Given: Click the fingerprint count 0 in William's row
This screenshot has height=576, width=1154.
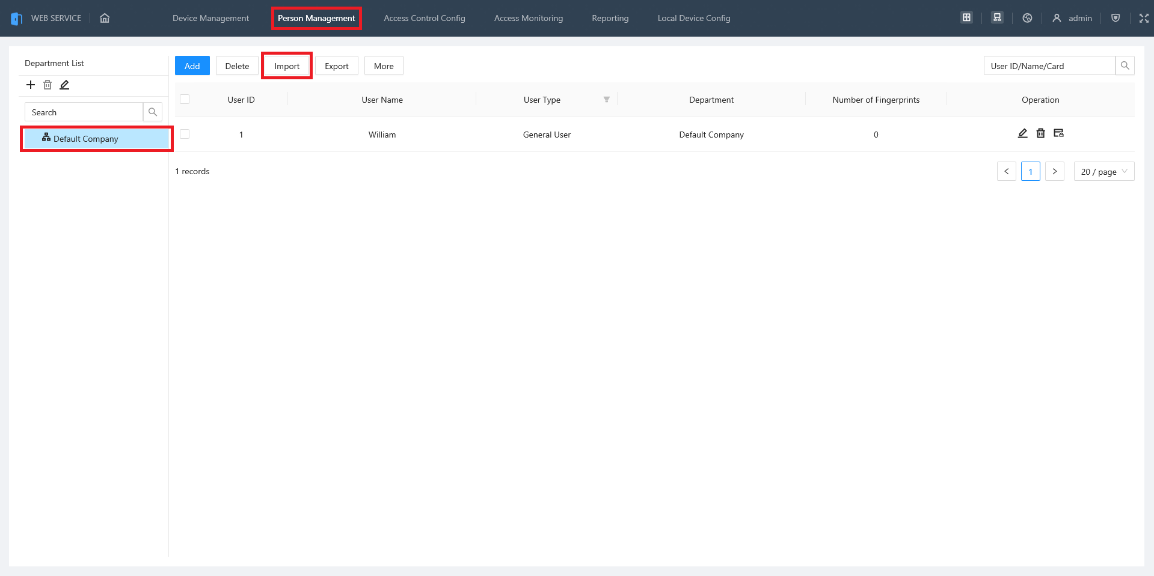Looking at the screenshot, I should [x=876, y=135].
